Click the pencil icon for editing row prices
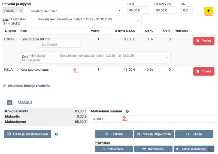Viewport: 218px width, 154px height. coord(4,86)
